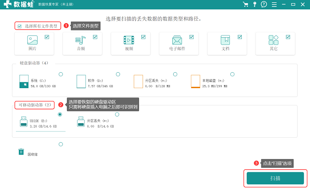Uncheck the 其它 checkbox
This screenshot has width=310, height=190.
[288, 37]
